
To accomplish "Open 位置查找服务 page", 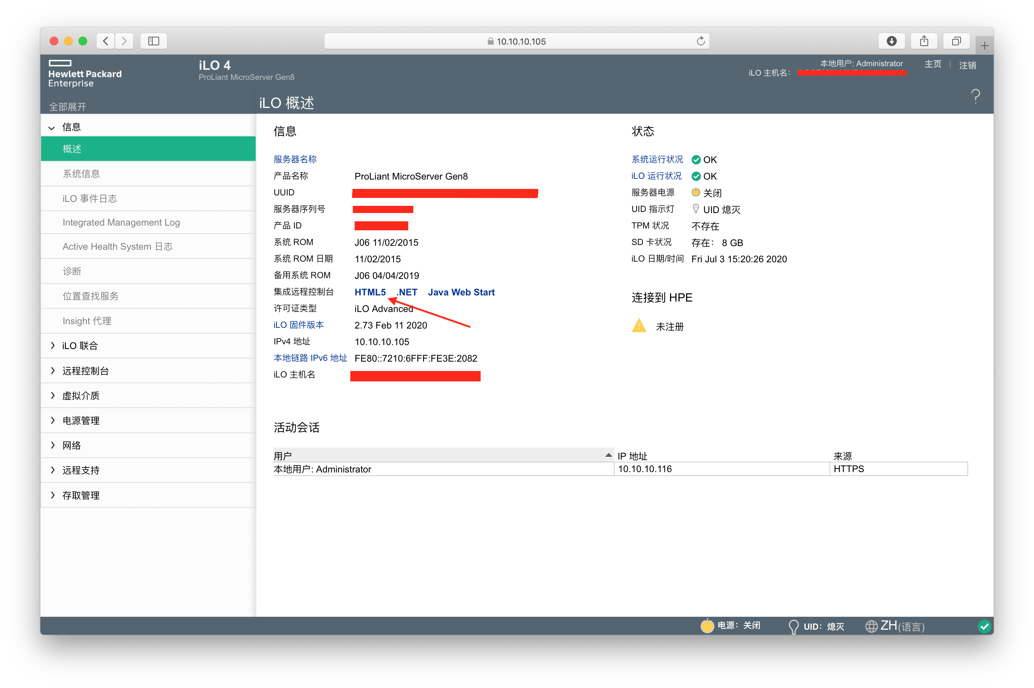I will pos(148,296).
